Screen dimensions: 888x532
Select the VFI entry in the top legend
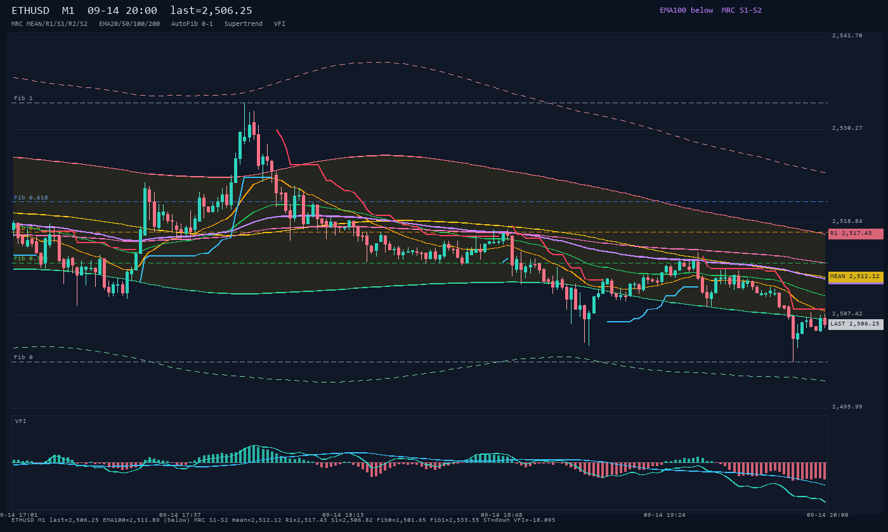(x=280, y=23)
